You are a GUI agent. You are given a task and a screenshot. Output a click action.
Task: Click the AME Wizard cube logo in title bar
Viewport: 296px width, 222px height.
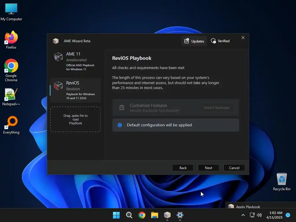(56, 41)
